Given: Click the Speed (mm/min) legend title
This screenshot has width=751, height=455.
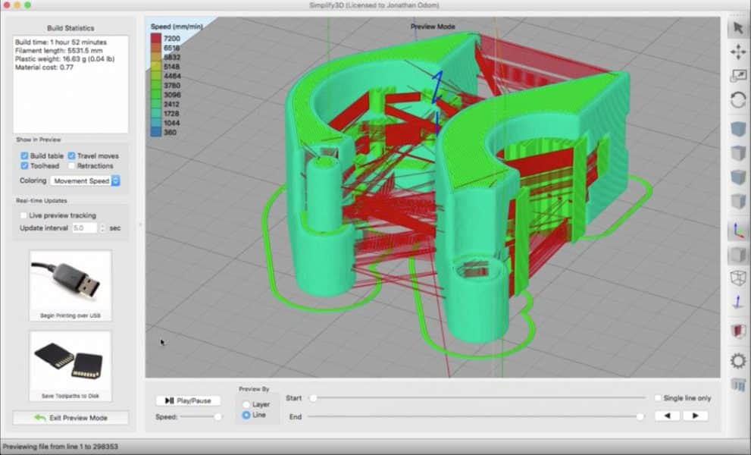Looking at the screenshot, I should click(x=177, y=27).
